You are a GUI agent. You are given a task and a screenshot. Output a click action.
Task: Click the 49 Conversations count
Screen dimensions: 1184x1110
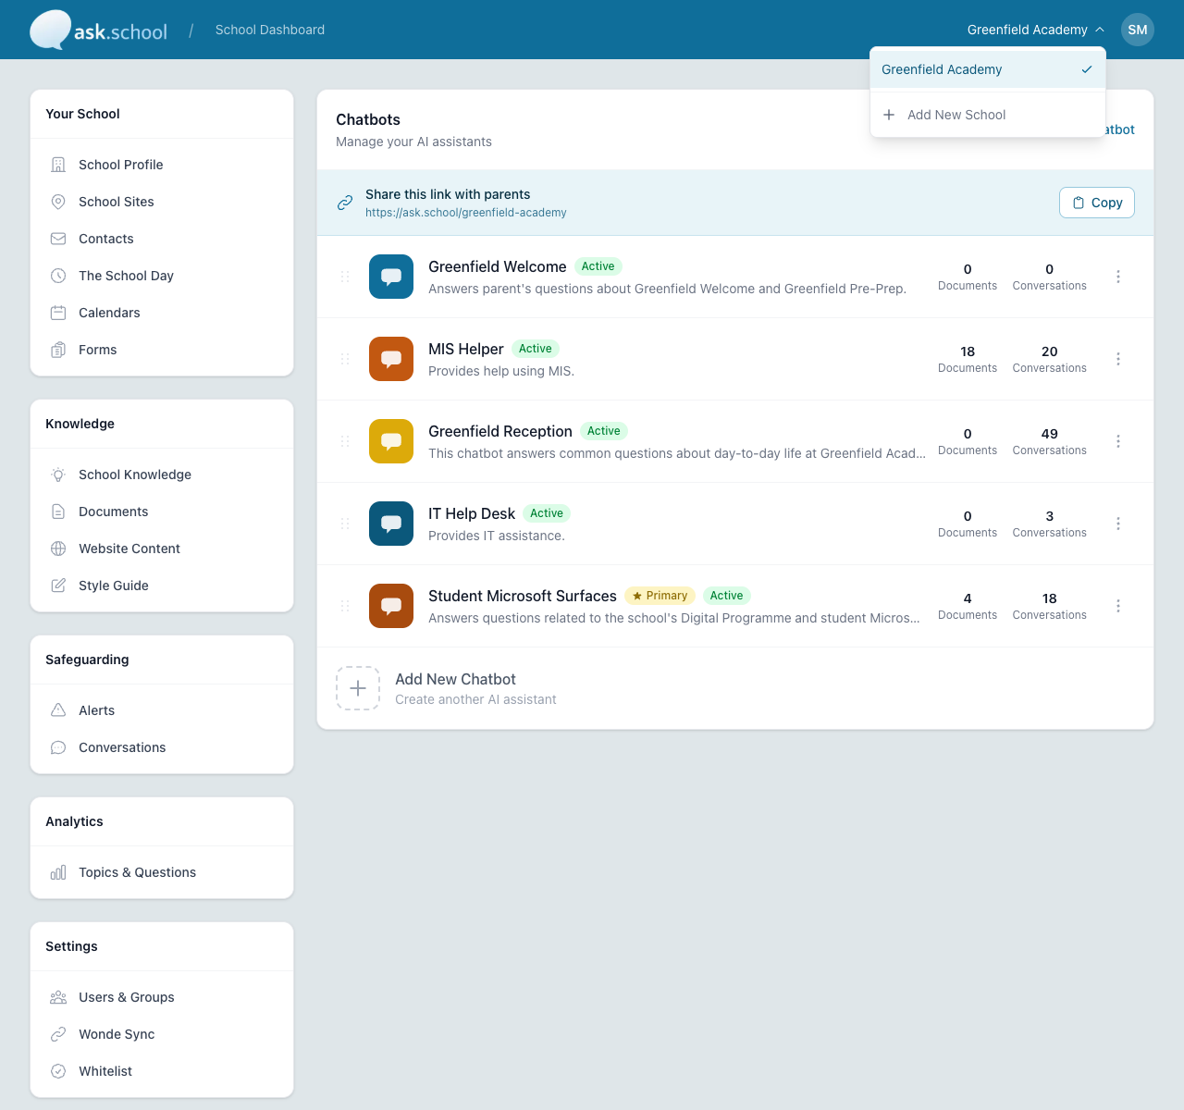[x=1049, y=441]
